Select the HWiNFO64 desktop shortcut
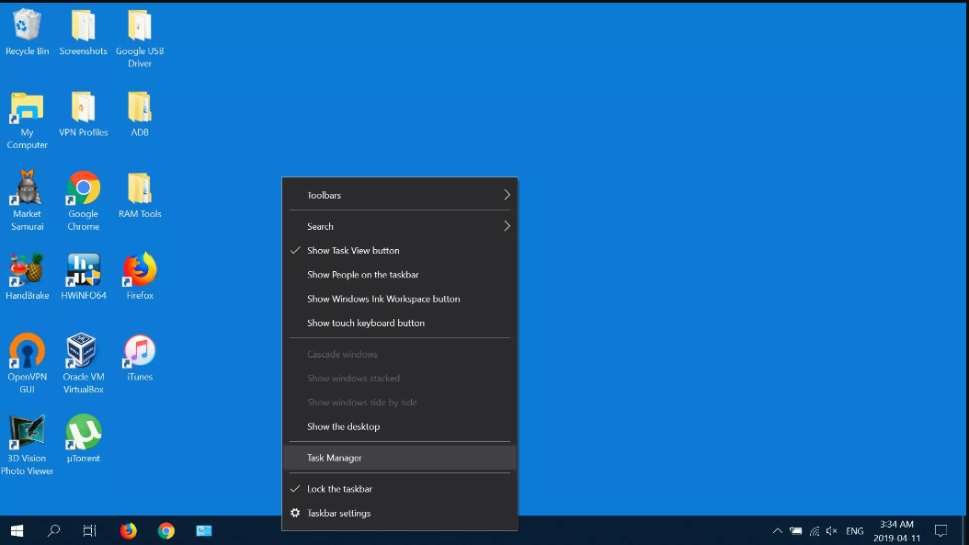The width and height of the screenshot is (969, 545). coord(83,277)
